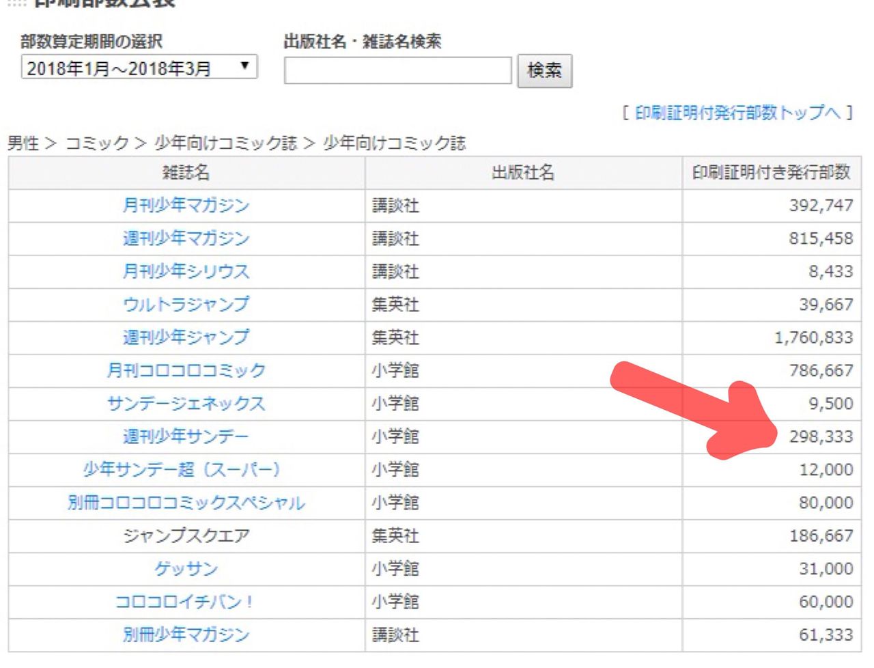Open the 月刊少年マガジン magazine link
This screenshot has width=874, height=668.
click(186, 205)
